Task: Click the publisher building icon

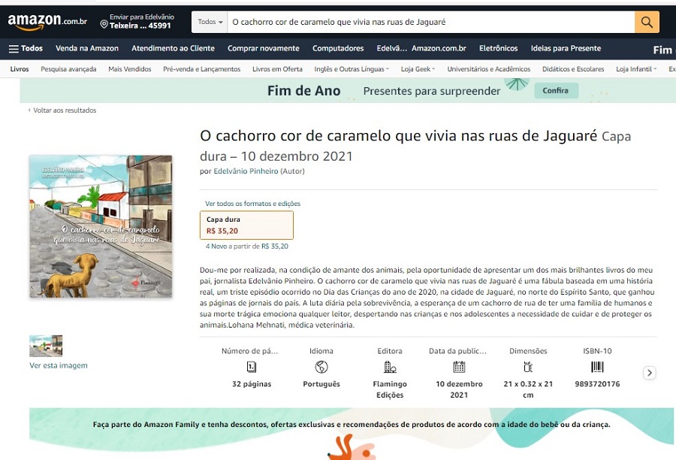Action: (390, 367)
